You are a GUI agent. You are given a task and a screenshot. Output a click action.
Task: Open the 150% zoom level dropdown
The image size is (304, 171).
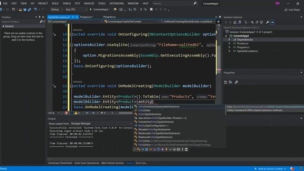[x=54, y=113]
